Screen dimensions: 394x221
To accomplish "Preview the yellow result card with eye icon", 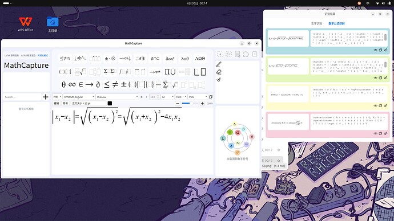I will [x=375, y=105].
